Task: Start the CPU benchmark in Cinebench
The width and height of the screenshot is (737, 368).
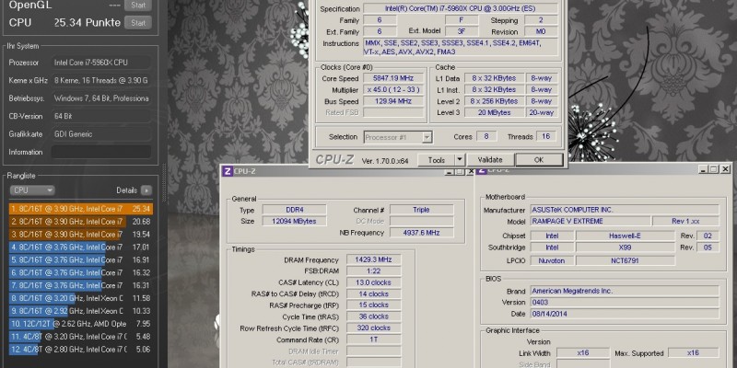Action: (x=137, y=22)
